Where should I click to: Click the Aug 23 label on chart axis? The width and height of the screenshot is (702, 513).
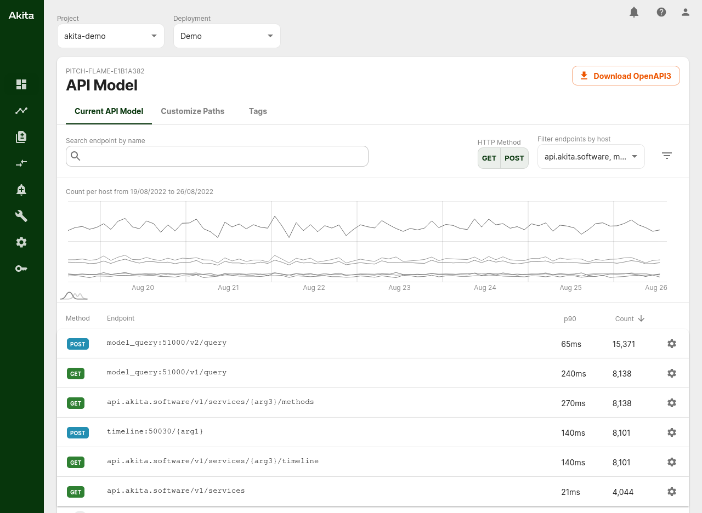[399, 288]
